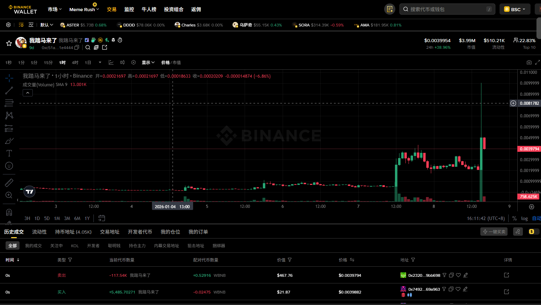Image resolution: width=541 pixels, height=305 pixels.
Task: Open the chart settings gear below the price axis
Action: [532, 207]
